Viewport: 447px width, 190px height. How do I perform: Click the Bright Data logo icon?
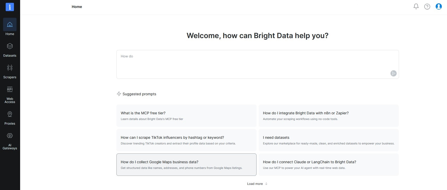pyautogui.click(x=10, y=7)
